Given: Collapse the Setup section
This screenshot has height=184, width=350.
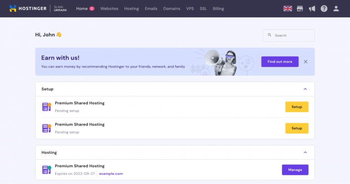Looking at the screenshot, I should click(305, 89).
